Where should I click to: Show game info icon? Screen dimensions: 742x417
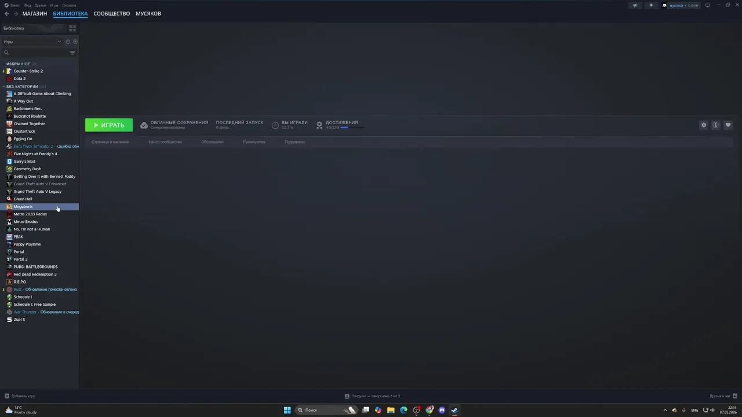click(716, 125)
